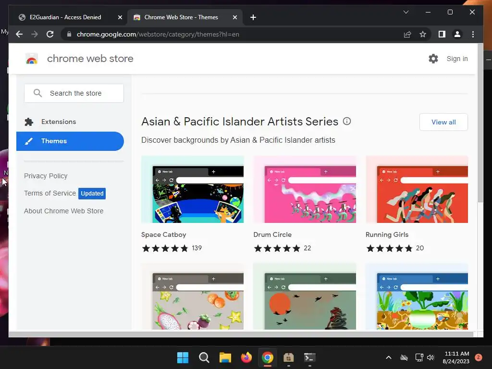Screen dimensions: 492x369
Task: Click the Running Girls title
Action: (x=387, y=234)
